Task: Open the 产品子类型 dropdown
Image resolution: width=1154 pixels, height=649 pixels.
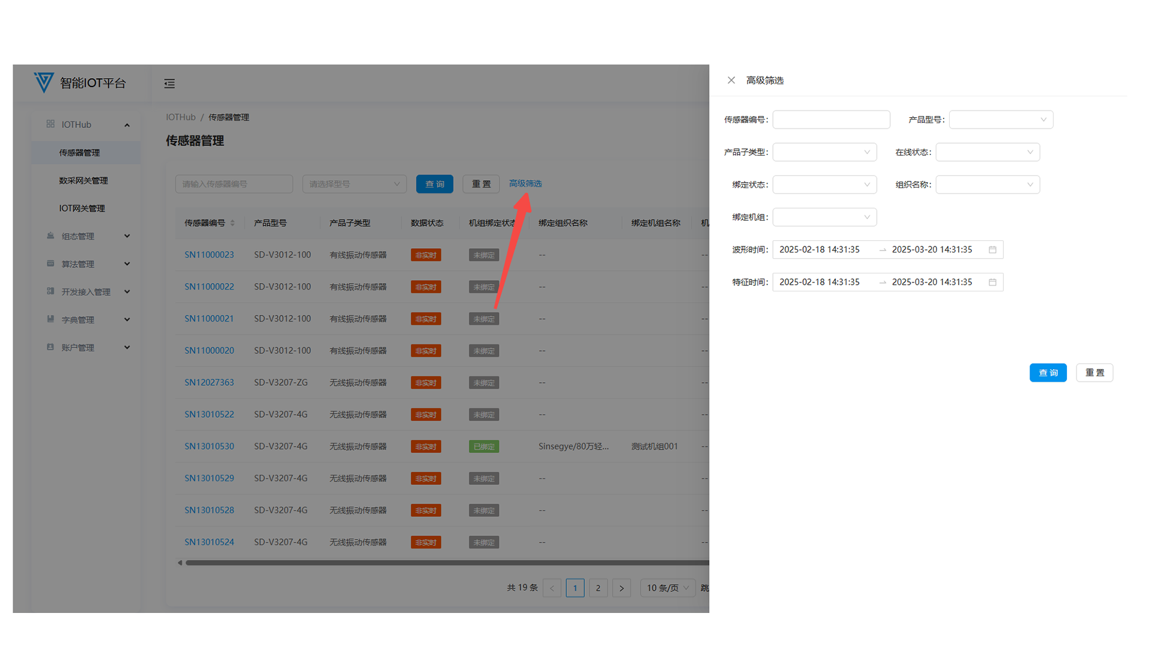Action: pos(825,152)
